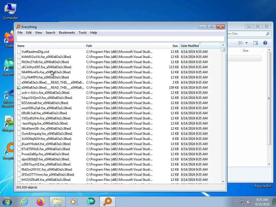Select file bVbhIV2wVA.fse_a5f40a83e2c38ee1
276x207 pixels.
[x=46, y=57]
